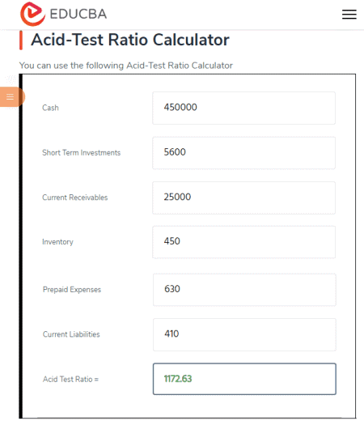
Task: Click the EDUCBA brand name text
Action: coord(78,14)
